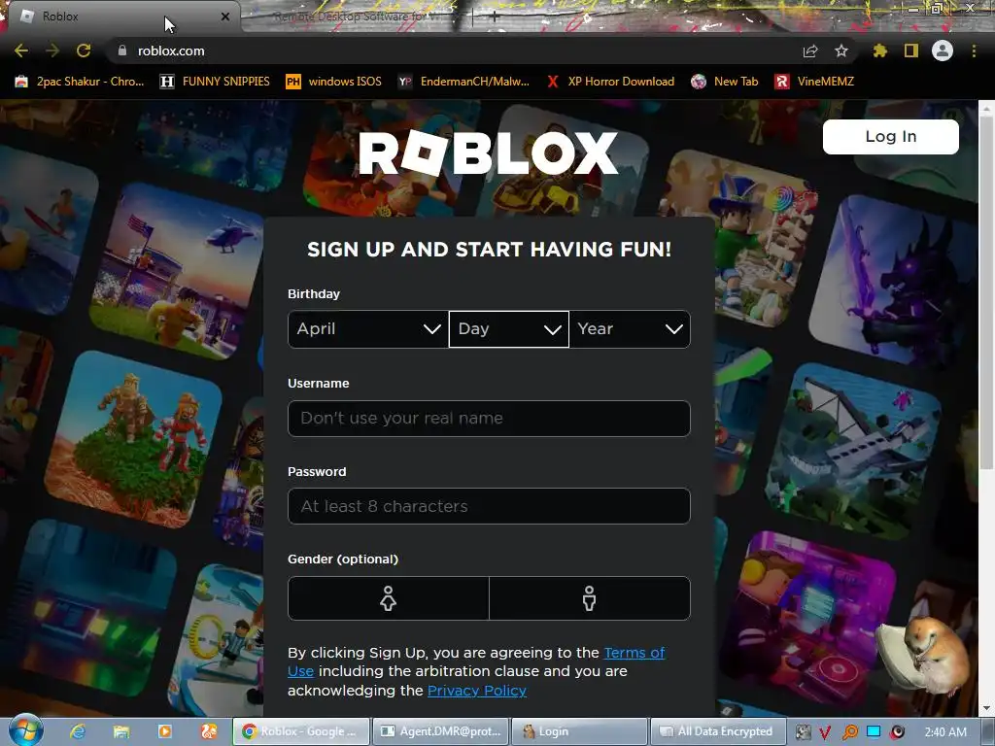Open the FUNNY SNIPPIES bookmark
Viewport: 995px width, 746px height.
[215, 82]
